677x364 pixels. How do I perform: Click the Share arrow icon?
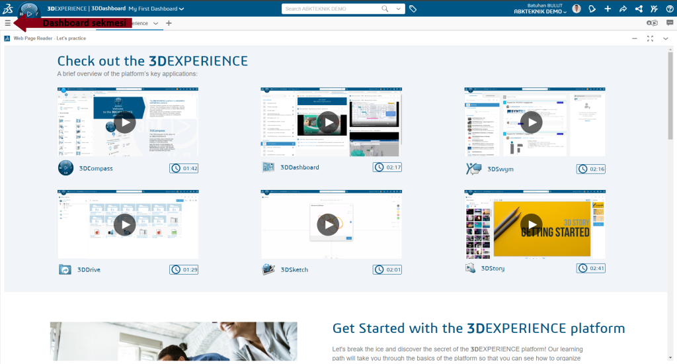pos(623,9)
